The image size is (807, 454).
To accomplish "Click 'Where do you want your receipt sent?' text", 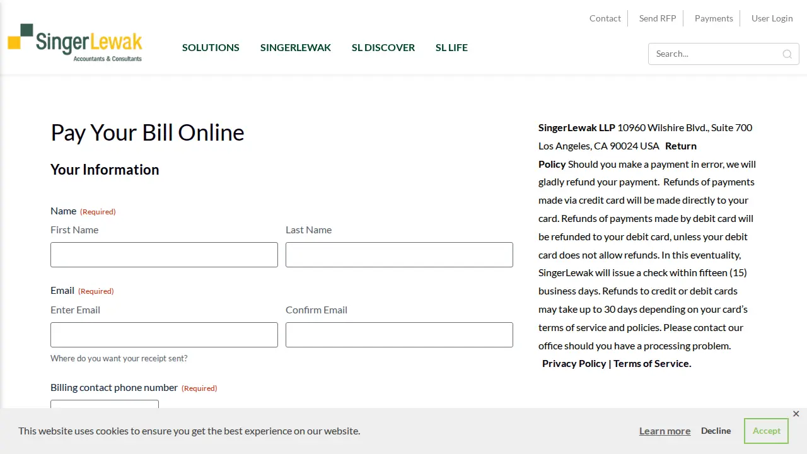I will [119, 359].
